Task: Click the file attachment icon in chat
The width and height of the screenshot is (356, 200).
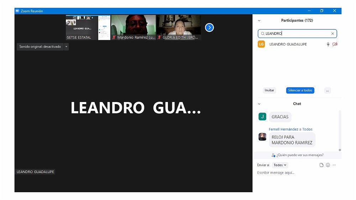Action: point(321,165)
